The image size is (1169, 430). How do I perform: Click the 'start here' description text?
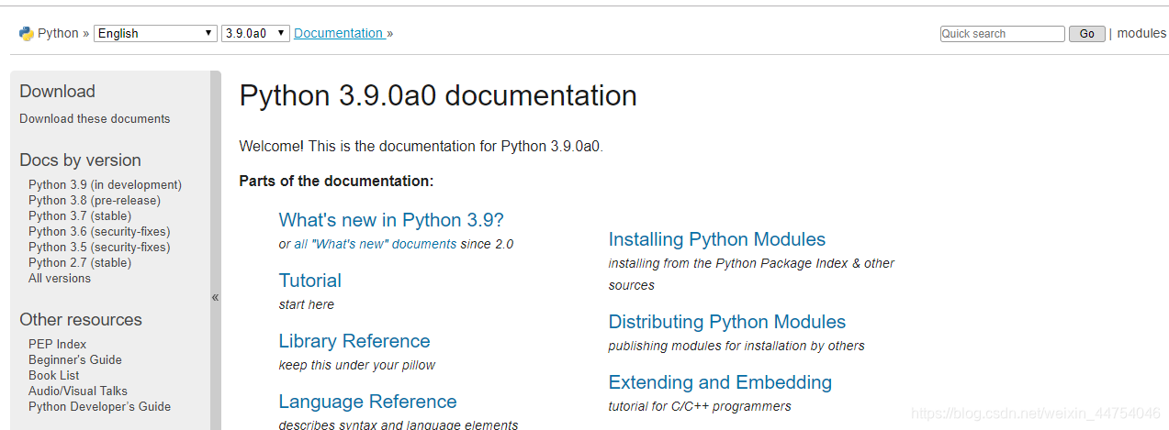[307, 304]
